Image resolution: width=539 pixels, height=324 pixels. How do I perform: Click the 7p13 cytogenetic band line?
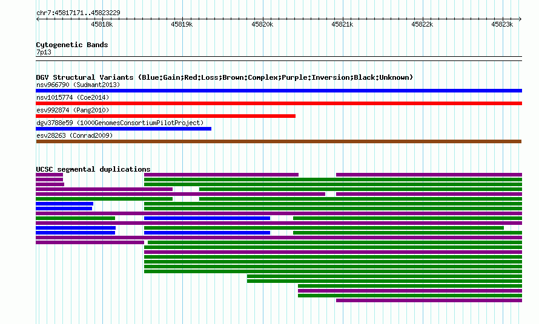(279, 59)
